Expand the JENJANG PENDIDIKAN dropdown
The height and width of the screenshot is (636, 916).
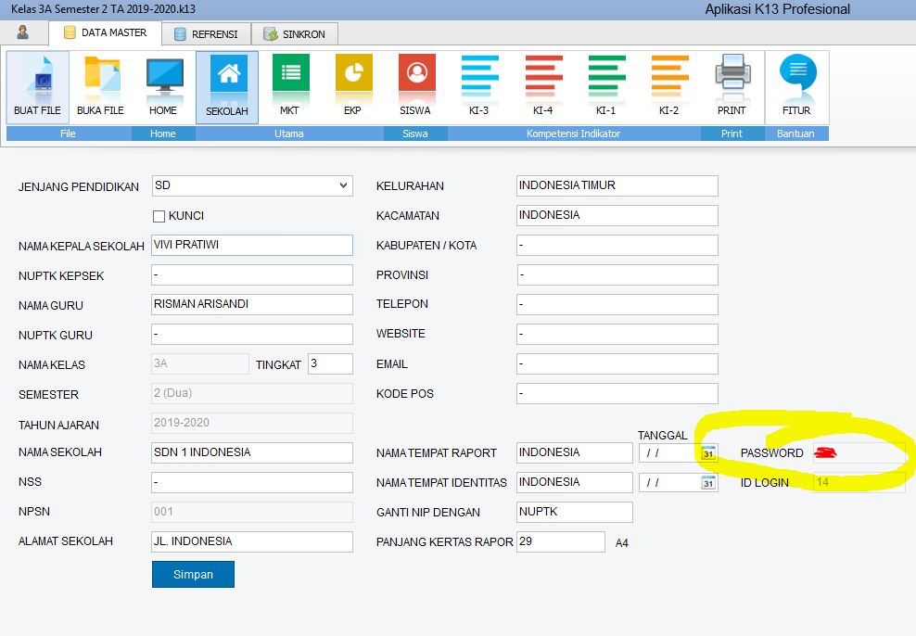344,185
